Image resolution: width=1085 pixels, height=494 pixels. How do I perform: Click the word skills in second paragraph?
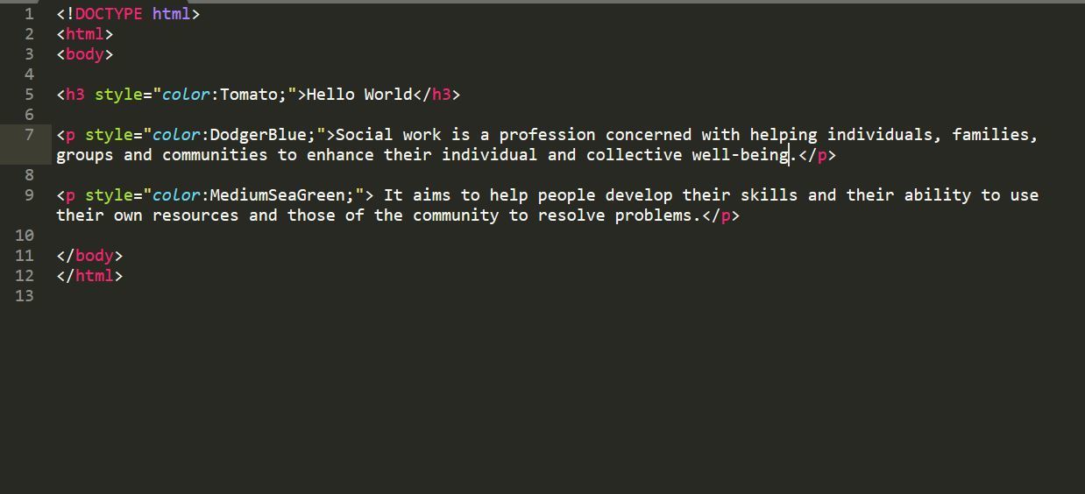769,195
